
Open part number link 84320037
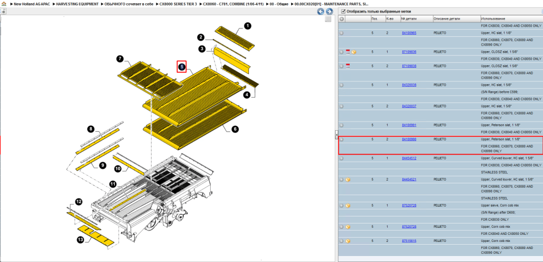[x=409, y=106]
